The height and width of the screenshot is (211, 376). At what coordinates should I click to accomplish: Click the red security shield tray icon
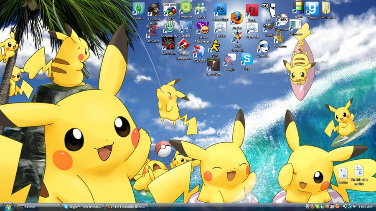tap(312, 206)
